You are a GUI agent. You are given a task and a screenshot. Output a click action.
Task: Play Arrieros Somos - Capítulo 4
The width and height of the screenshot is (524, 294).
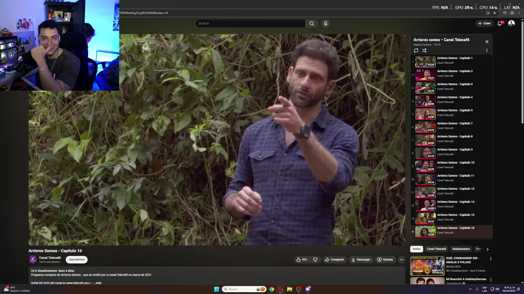452,100
